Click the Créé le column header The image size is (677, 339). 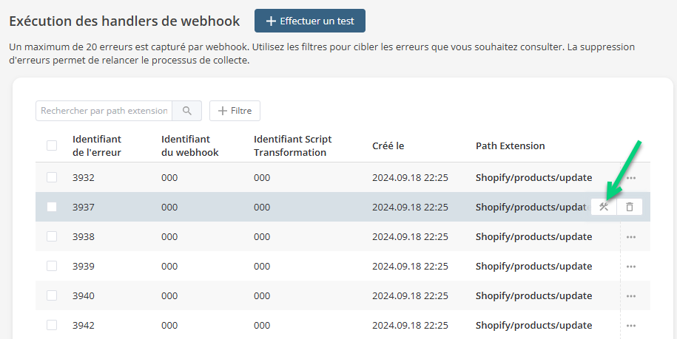(388, 146)
